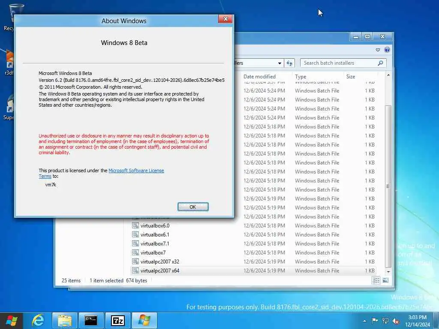Click the file list vertical scrollbar thumb

388,186
